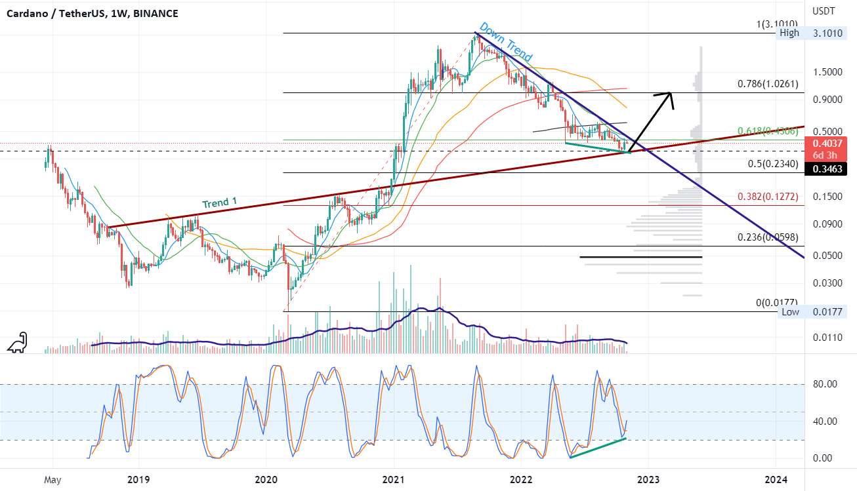Select the 'Down Trend' line label

pos(505,42)
